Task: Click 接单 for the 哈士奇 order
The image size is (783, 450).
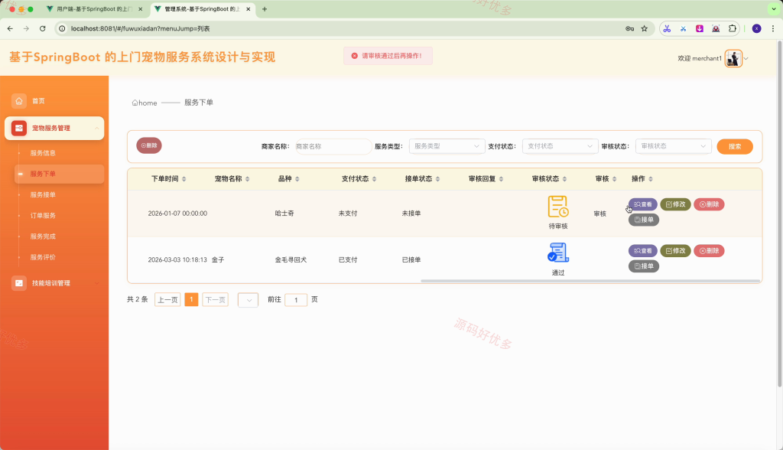Action: click(644, 220)
